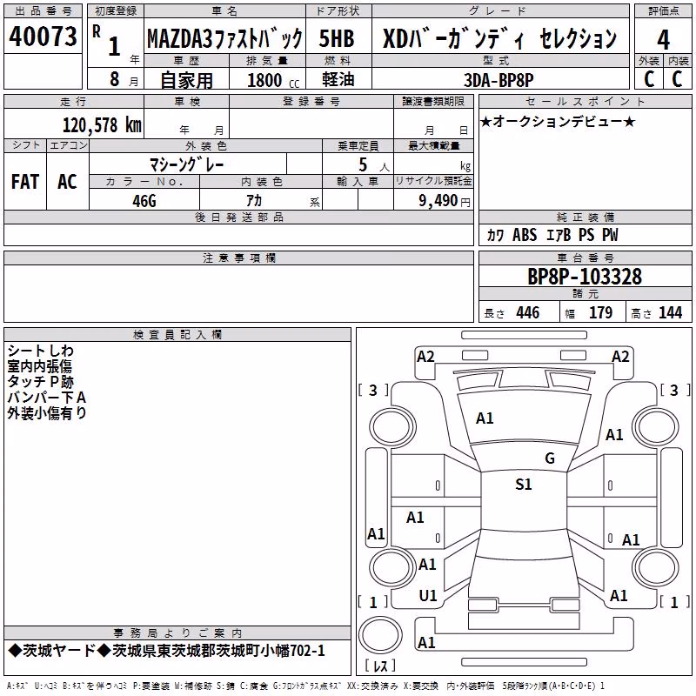Screen dimensions: 696x696
Task: Select the shift type FAT
Action: click(x=25, y=182)
